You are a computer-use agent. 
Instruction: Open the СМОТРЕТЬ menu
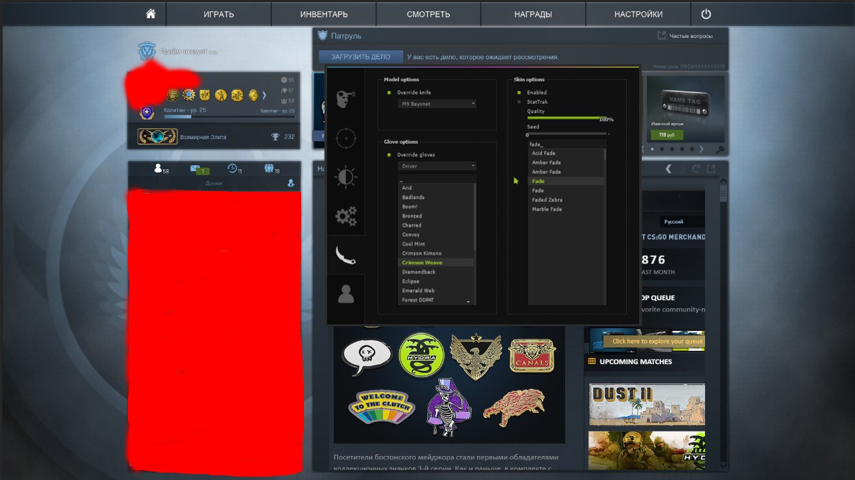tap(428, 14)
